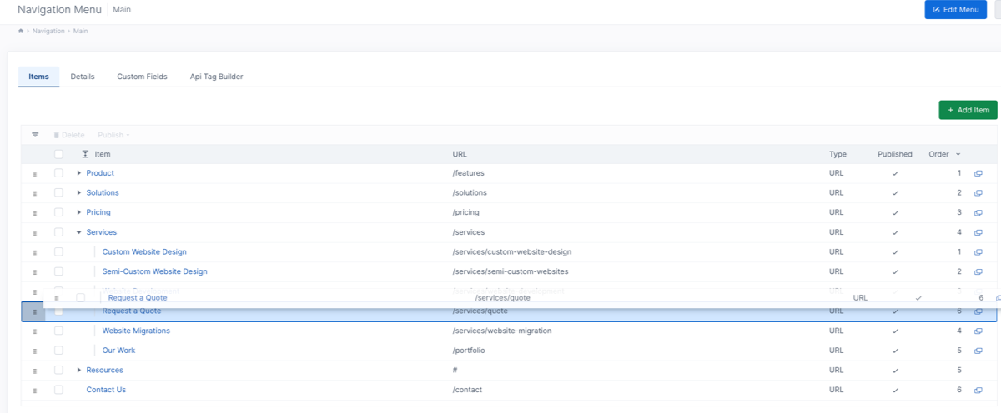Collapse the Services menu item
Image resolution: width=1001 pixels, height=413 pixels.
coord(79,232)
